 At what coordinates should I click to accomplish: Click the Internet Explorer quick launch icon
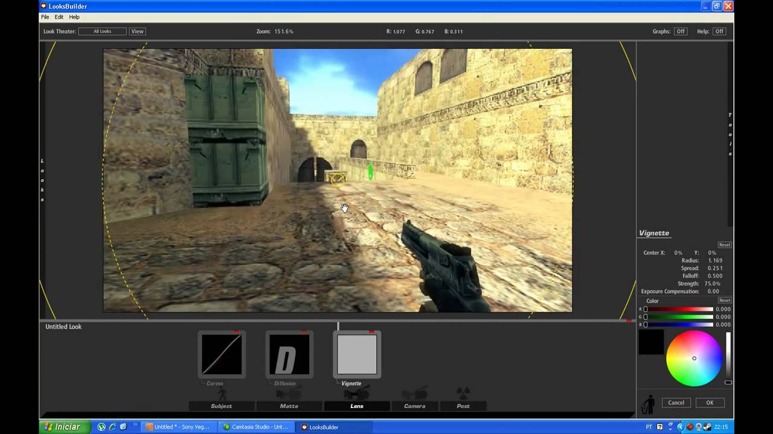coord(112,427)
